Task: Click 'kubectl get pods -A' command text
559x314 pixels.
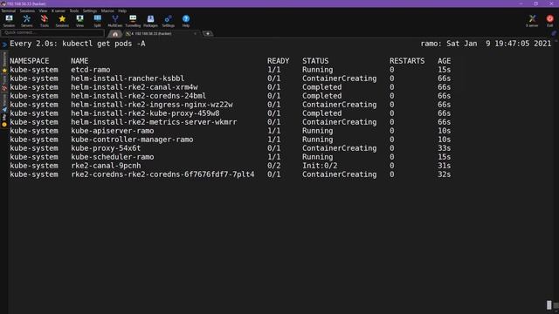Action: tap(104, 44)
